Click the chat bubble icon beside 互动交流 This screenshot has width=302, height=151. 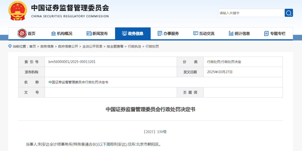(x=195, y=33)
